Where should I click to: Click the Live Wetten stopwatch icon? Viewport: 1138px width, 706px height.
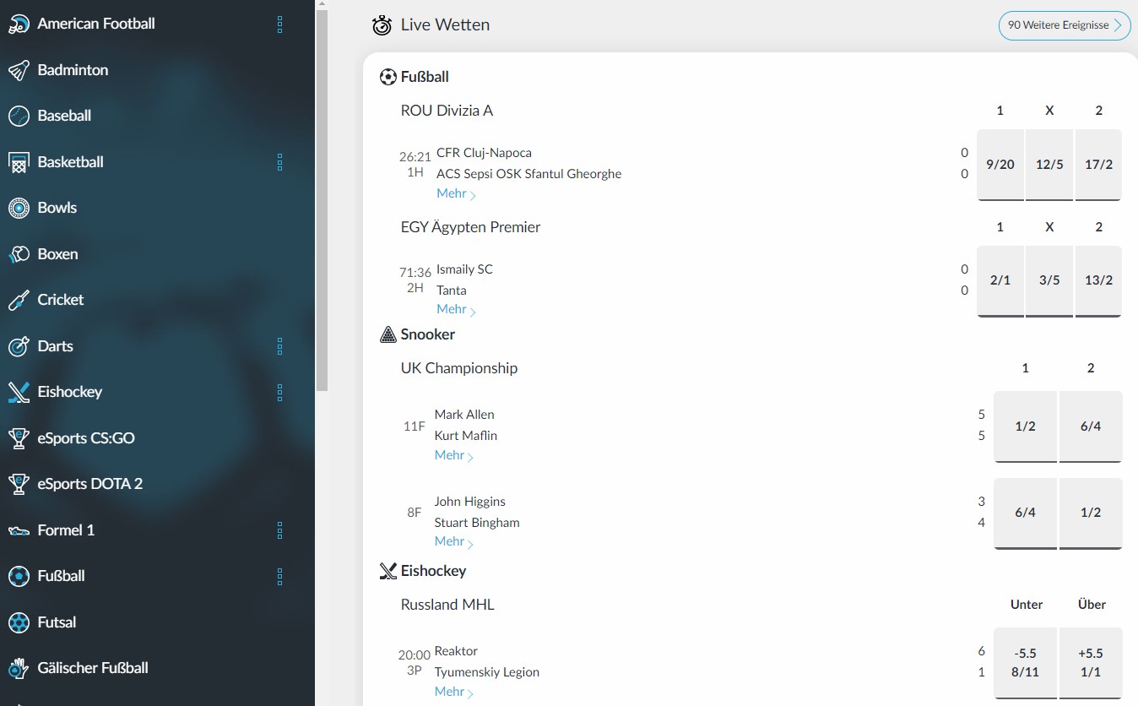382,25
